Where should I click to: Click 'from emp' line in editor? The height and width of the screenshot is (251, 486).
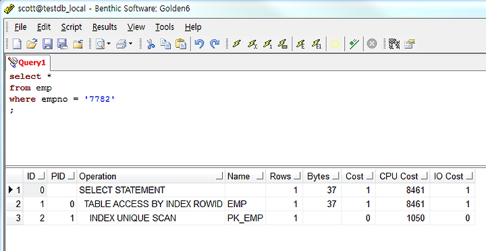[x=30, y=88]
